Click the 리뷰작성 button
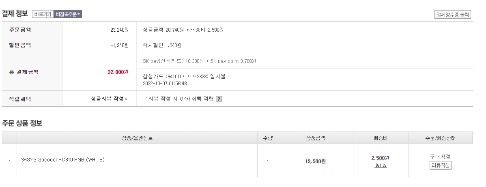 pos(440,165)
